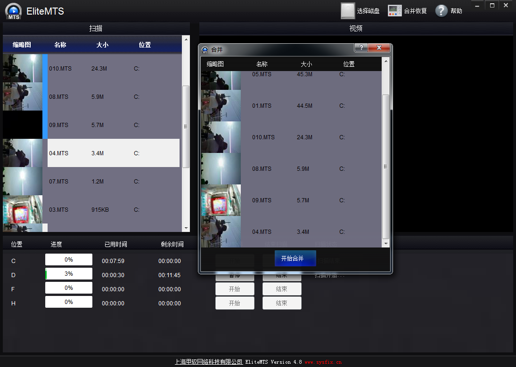Click 大小 column header in 合并 dialog

[306, 64]
